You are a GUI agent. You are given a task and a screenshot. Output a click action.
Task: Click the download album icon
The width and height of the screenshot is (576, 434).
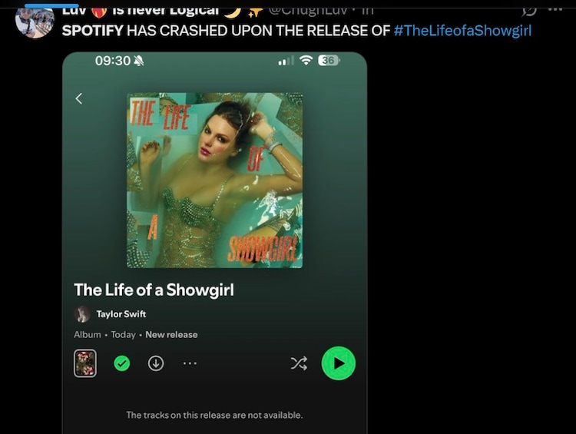pos(156,363)
